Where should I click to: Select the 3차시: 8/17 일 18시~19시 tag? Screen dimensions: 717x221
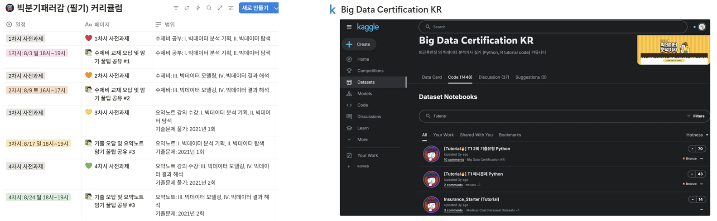[38, 144]
